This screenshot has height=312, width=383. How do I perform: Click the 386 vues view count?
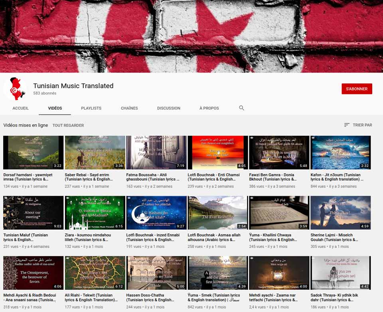257,186
